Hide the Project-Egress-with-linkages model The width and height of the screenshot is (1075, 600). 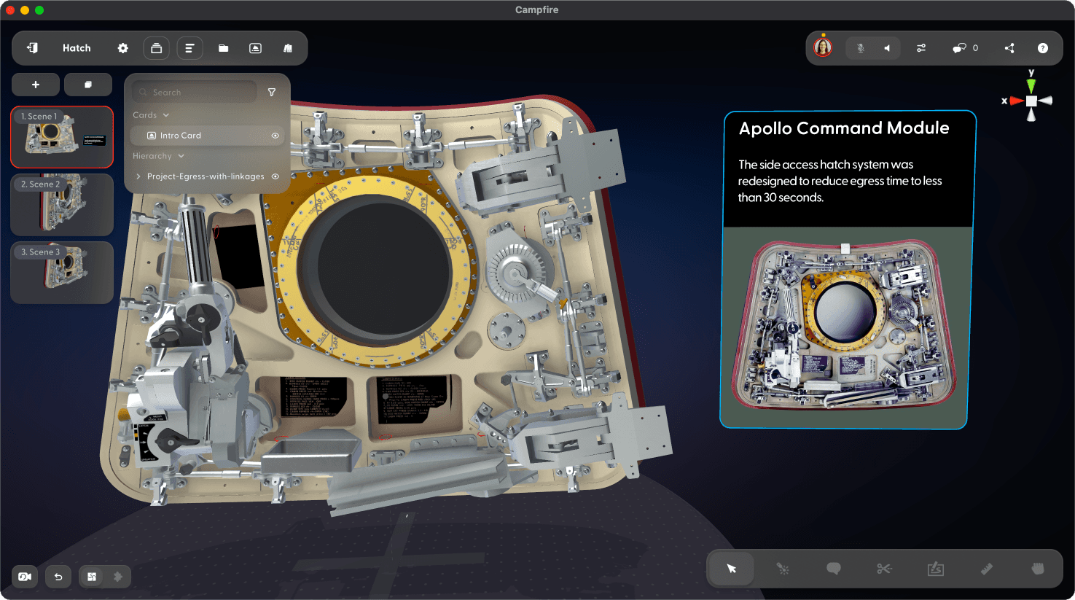click(275, 176)
